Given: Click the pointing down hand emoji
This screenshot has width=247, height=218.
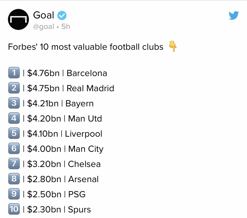Looking at the screenshot, I should click(173, 47).
